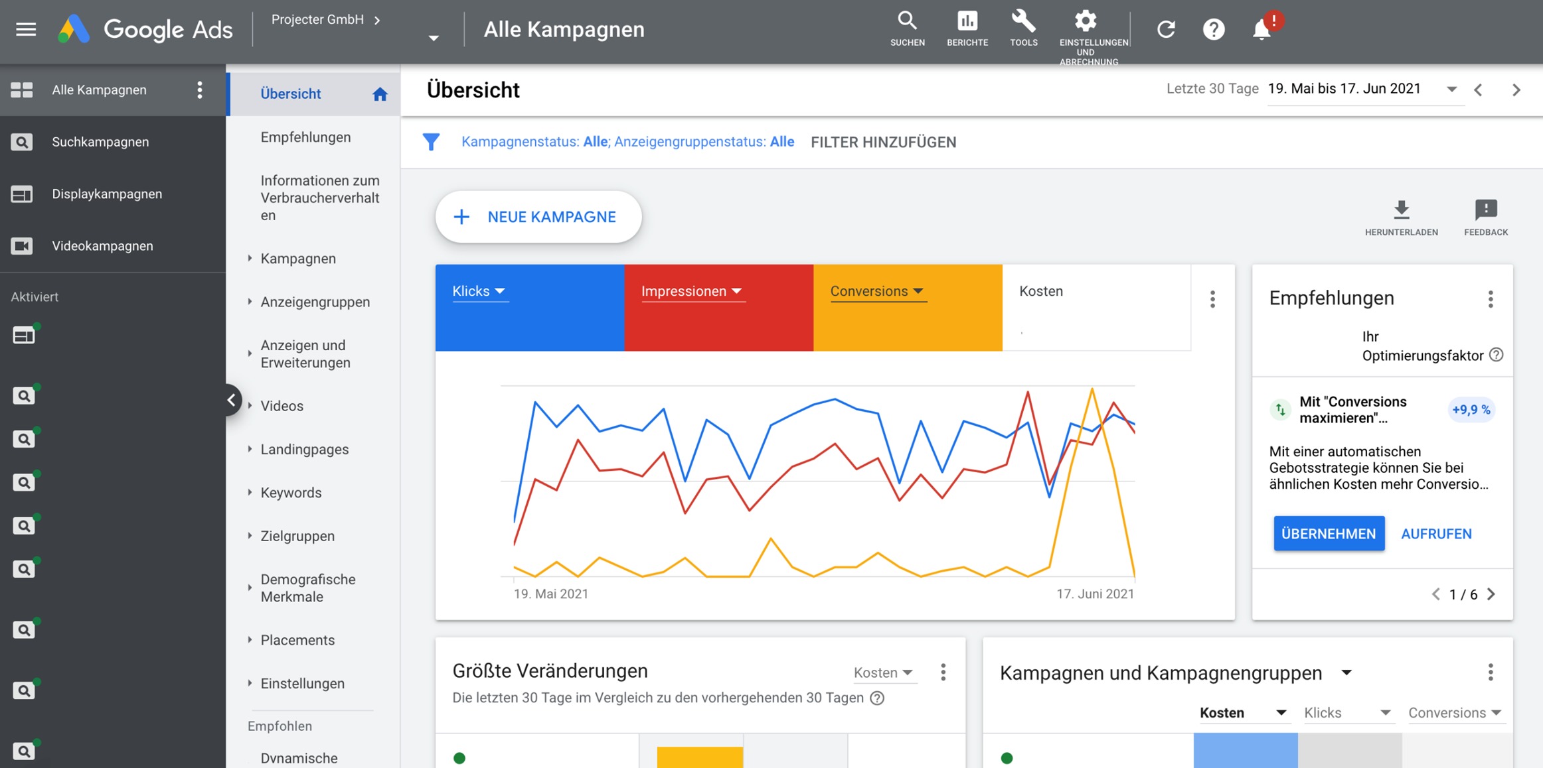Open Kampagnen und Kampagnengruppen three-dot menu

(1491, 672)
